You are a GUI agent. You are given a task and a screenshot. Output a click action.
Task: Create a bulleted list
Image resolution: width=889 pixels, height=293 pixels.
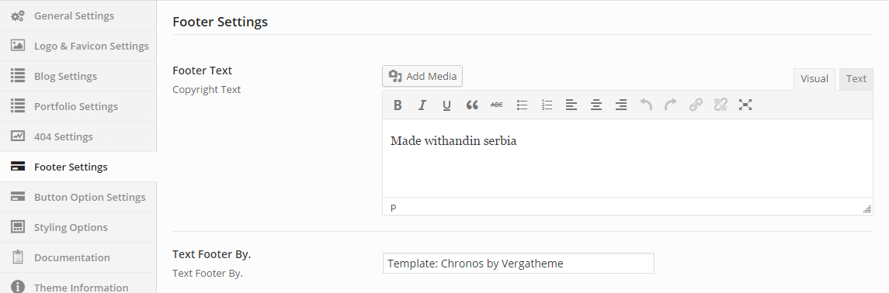tap(522, 105)
